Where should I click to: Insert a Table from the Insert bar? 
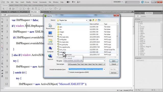click(x=17, y=9)
